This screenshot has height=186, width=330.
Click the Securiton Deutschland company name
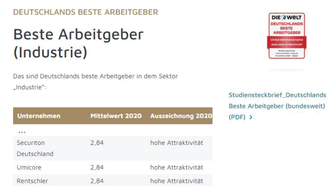(35, 148)
